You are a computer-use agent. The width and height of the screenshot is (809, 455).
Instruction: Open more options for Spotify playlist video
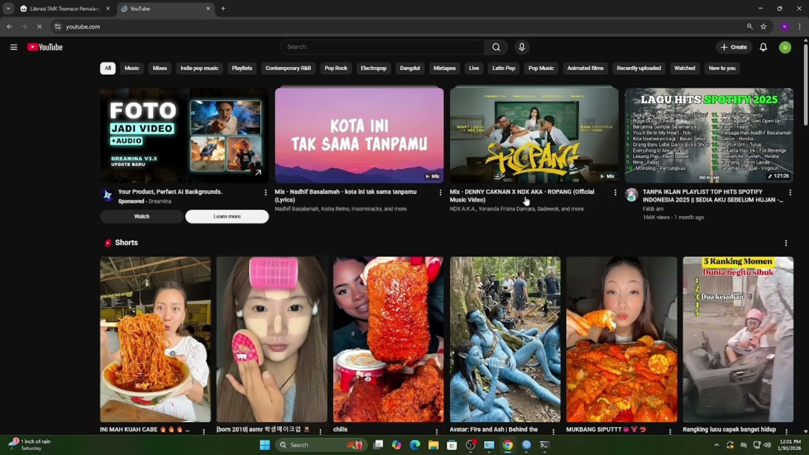click(x=790, y=192)
